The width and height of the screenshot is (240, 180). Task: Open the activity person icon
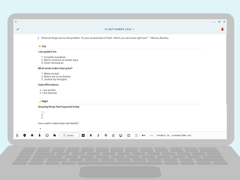[x=39, y=135]
